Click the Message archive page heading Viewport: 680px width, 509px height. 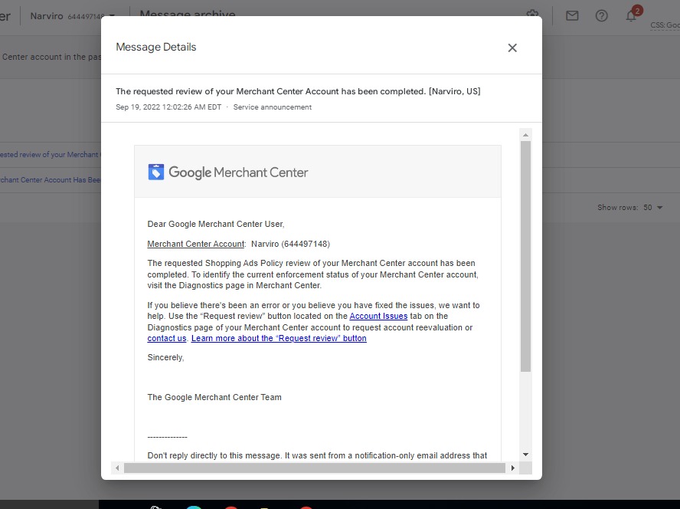[188, 14]
